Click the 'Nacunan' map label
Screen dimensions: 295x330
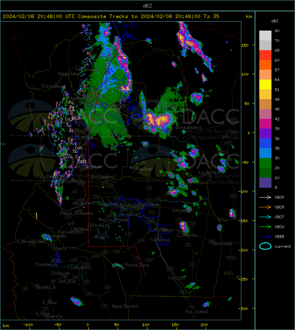[144, 169]
